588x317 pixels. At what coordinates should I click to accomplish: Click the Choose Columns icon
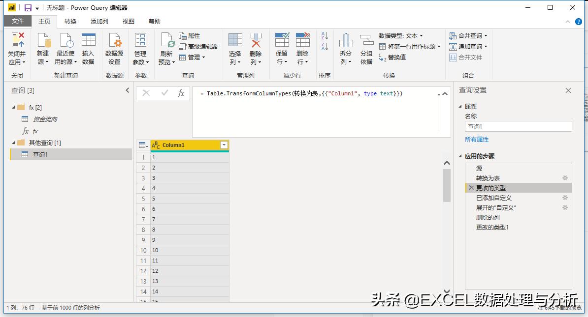235,40
